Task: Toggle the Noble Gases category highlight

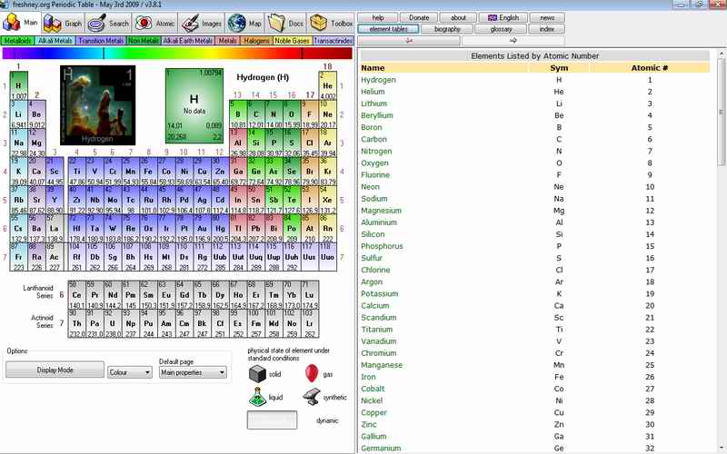Action: [293, 41]
